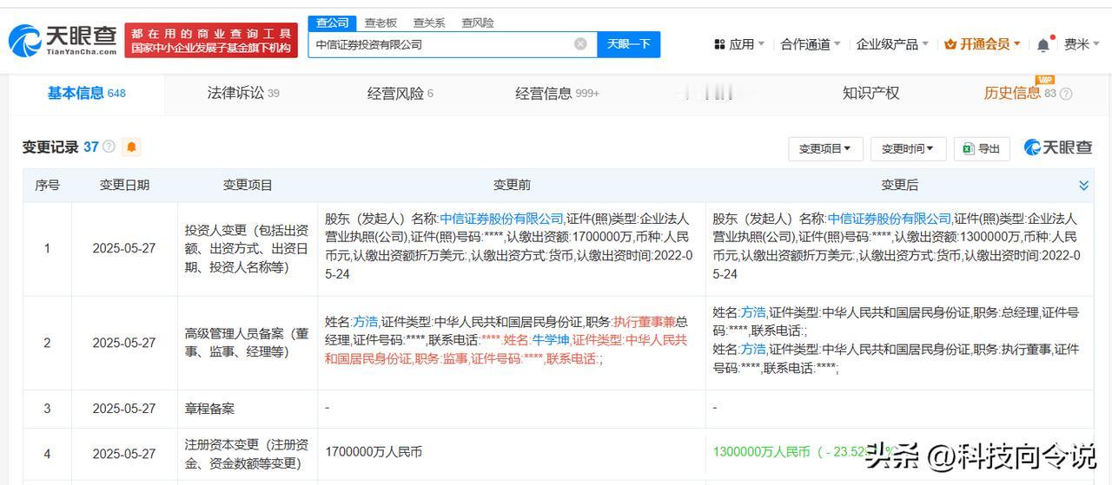Click the 序号 column header
This screenshot has width=1112, height=485.
pos(47,185)
